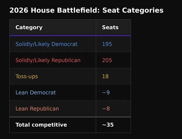Click the title '2026 House Battlefield: Seat Categories'
The image size is (182, 139).
86,10
